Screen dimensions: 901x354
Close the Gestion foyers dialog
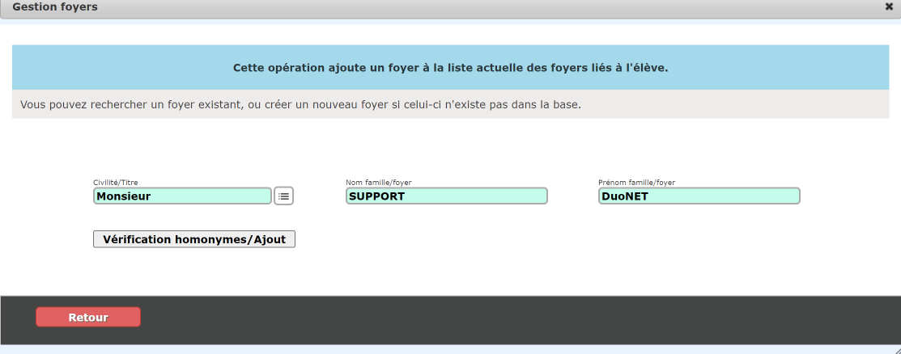click(x=889, y=7)
